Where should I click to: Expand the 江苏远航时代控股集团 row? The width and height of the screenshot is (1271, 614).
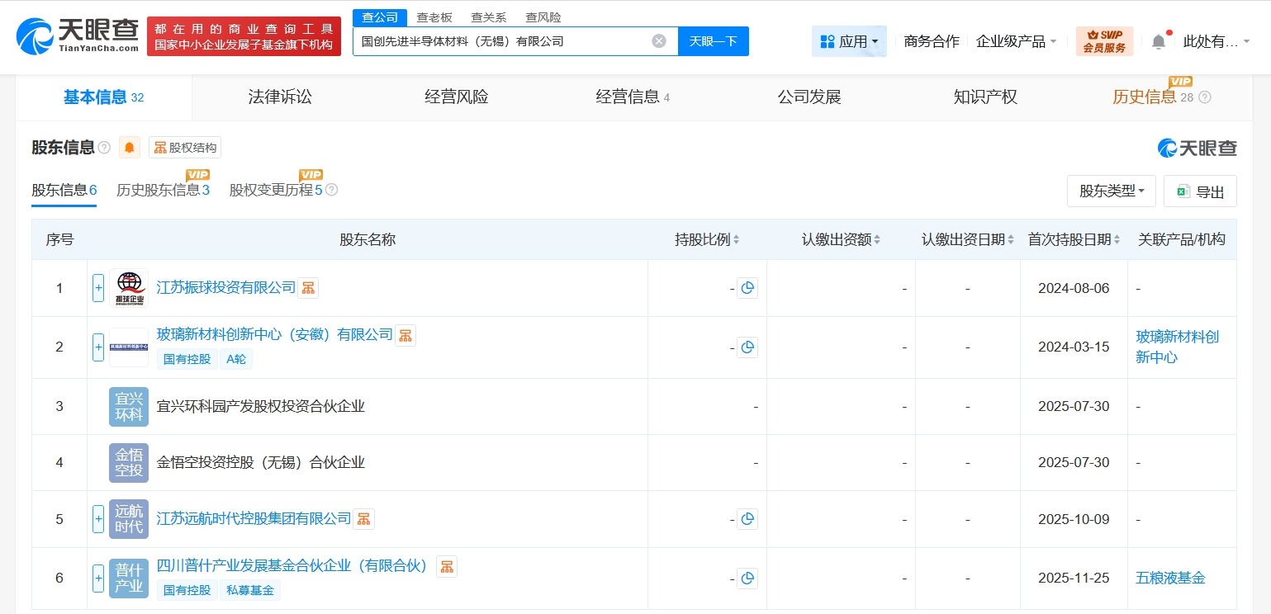point(97,518)
